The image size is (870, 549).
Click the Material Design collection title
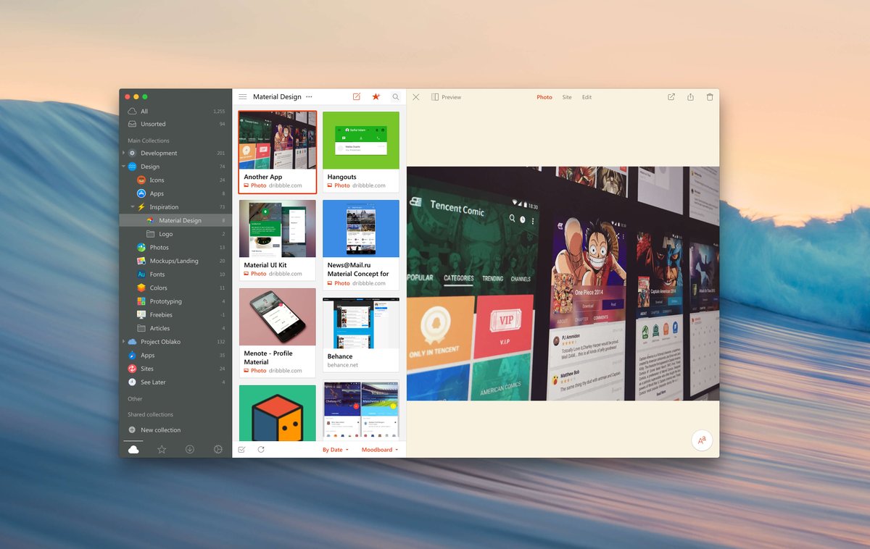(x=277, y=97)
